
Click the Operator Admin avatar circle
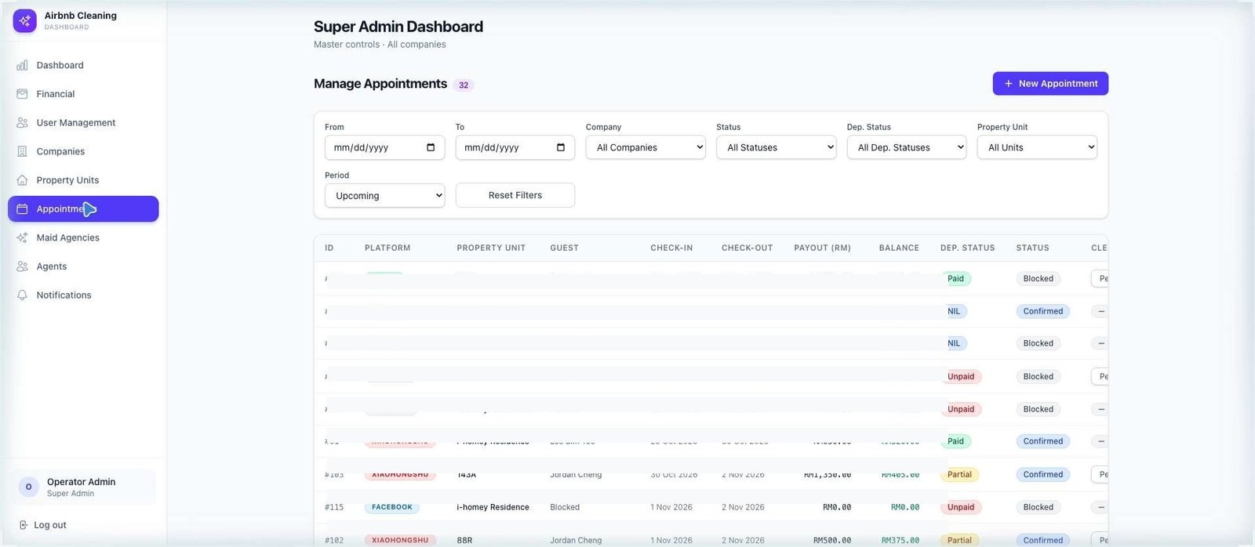coord(28,487)
